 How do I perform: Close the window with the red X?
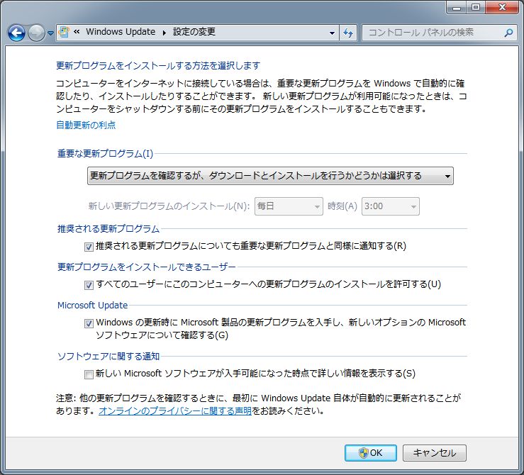(502, 7)
